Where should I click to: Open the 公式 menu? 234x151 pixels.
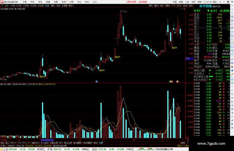187,2
